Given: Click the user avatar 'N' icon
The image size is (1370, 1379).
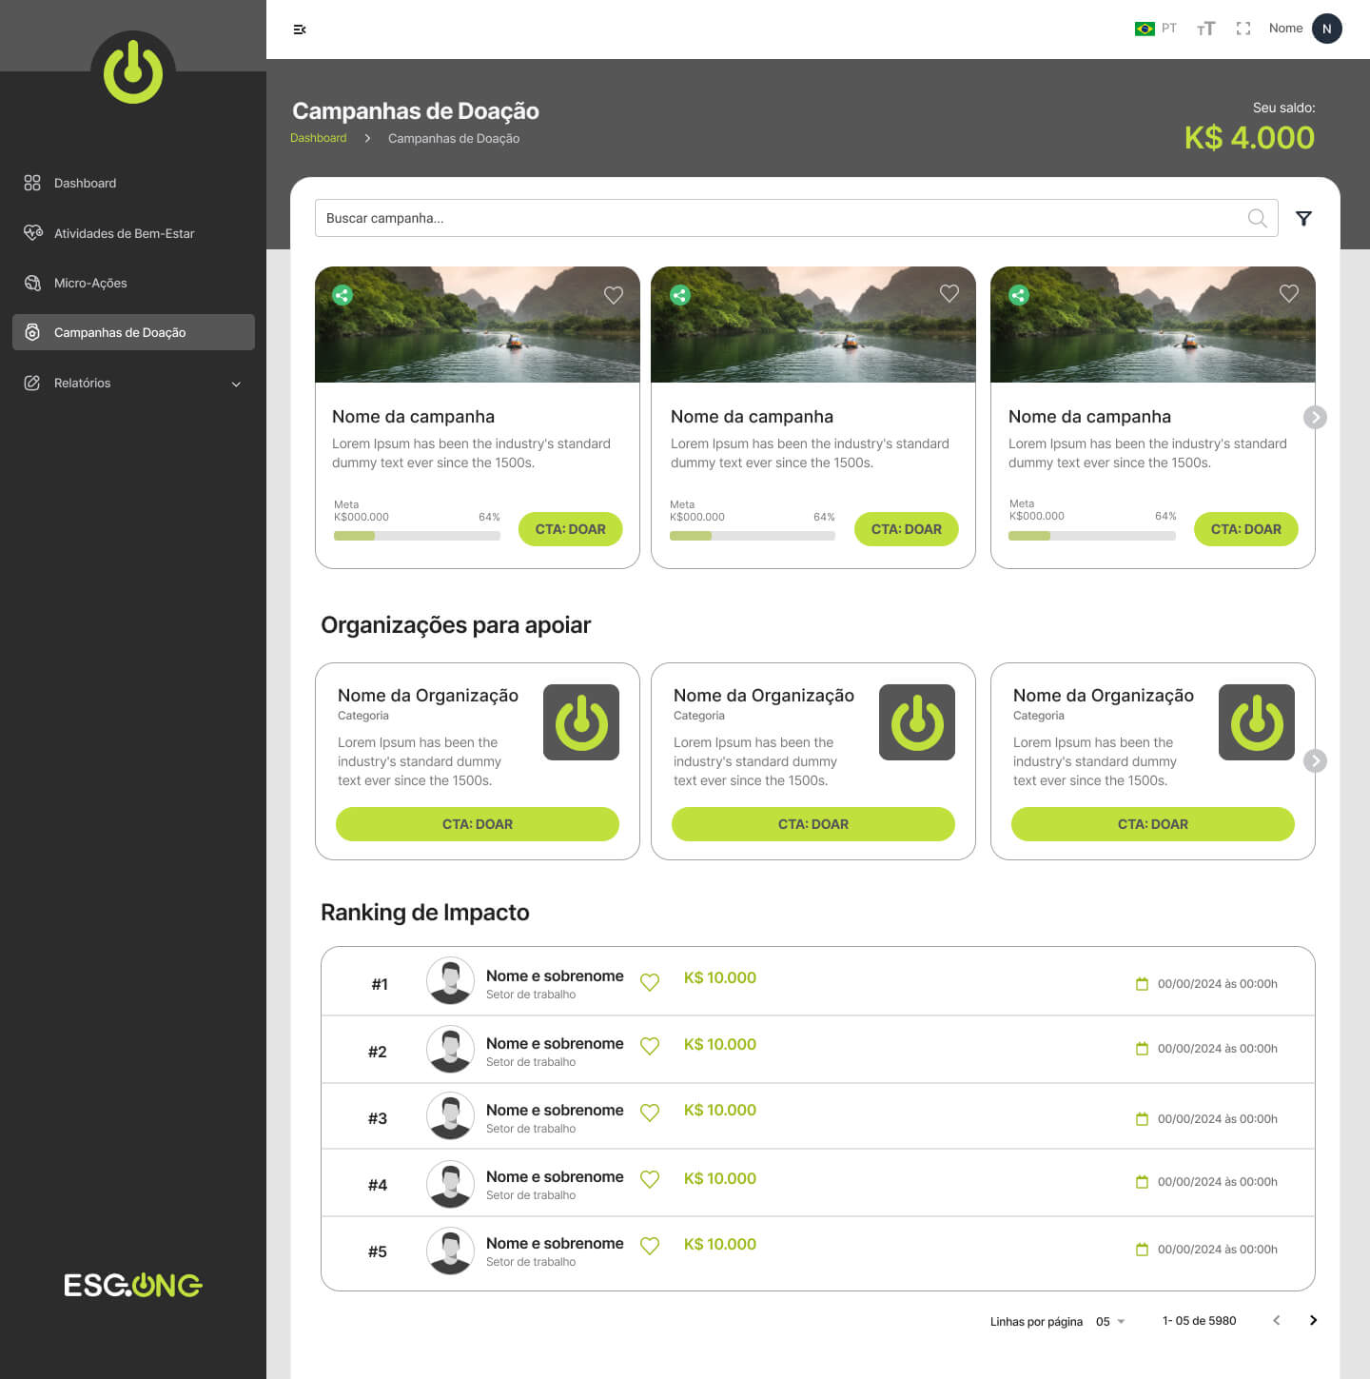Looking at the screenshot, I should click(x=1326, y=29).
